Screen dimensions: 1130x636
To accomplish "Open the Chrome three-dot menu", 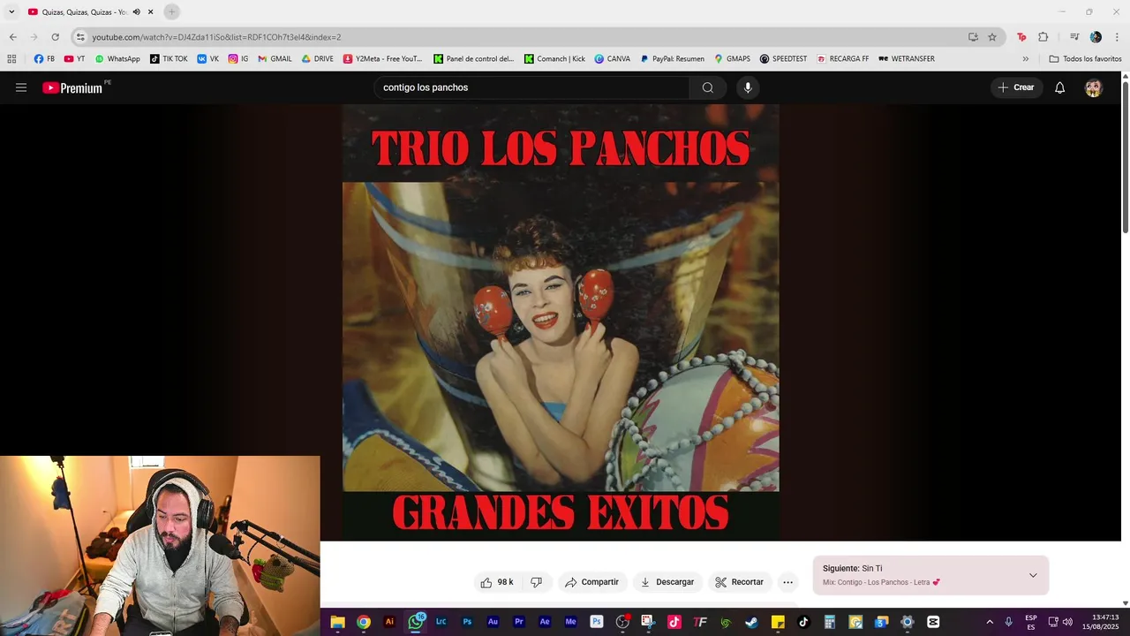I will (x=1118, y=37).
